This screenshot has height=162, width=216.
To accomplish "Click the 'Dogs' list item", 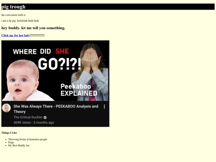I will 11,142.
